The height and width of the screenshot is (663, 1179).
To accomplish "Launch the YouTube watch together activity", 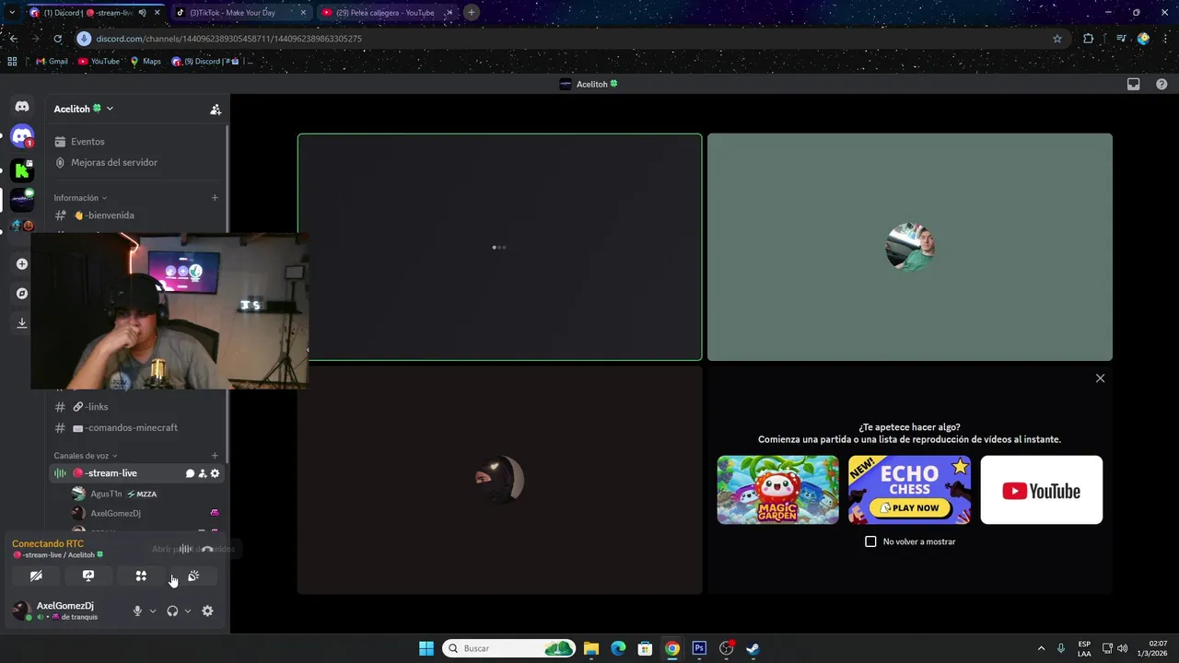I will 1041,490.
